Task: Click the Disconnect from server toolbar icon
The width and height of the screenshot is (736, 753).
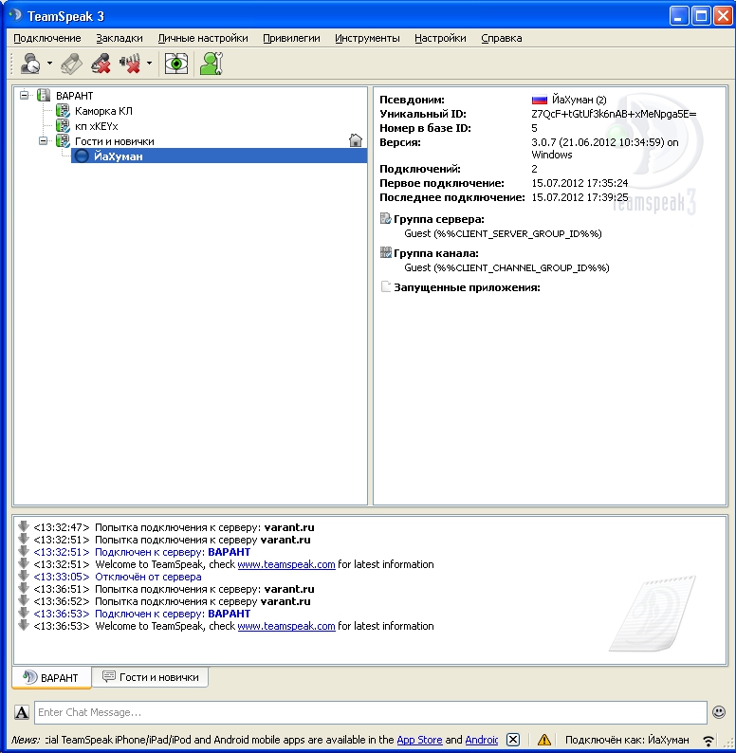Action: [71, 64]
